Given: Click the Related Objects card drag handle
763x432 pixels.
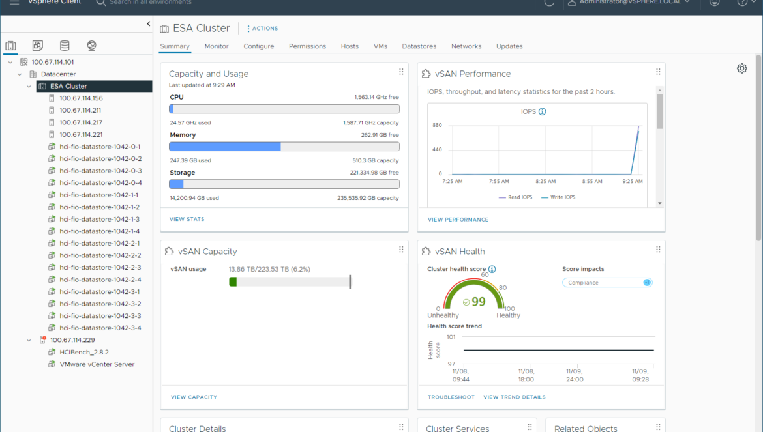Looking at the screenshot, I should [x=658, y=427].
